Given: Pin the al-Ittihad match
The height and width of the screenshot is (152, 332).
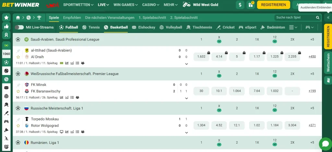Looking at the screenshot, I should coord(18,51).
